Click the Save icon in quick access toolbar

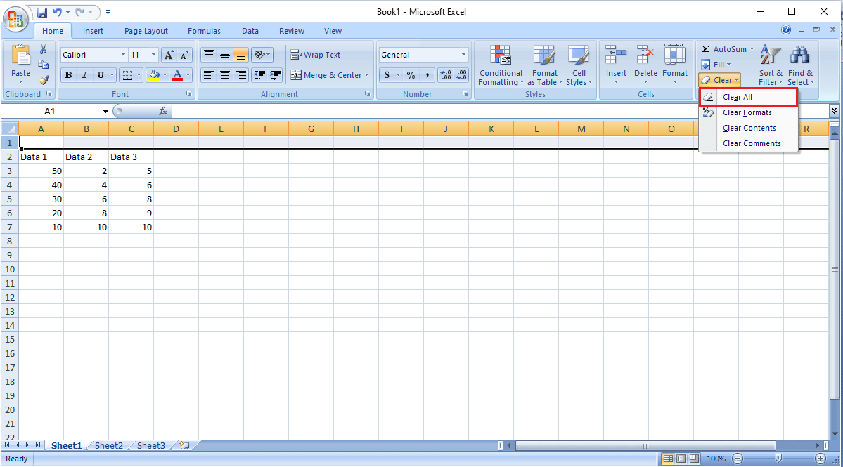click(x=42, y=12)
